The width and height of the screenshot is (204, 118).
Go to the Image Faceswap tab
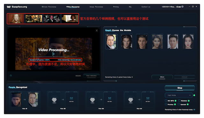(96, 7)
